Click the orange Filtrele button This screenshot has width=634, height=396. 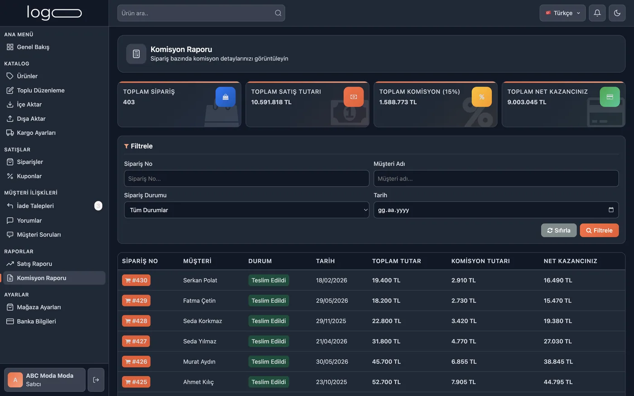click(x=599, y=230)
